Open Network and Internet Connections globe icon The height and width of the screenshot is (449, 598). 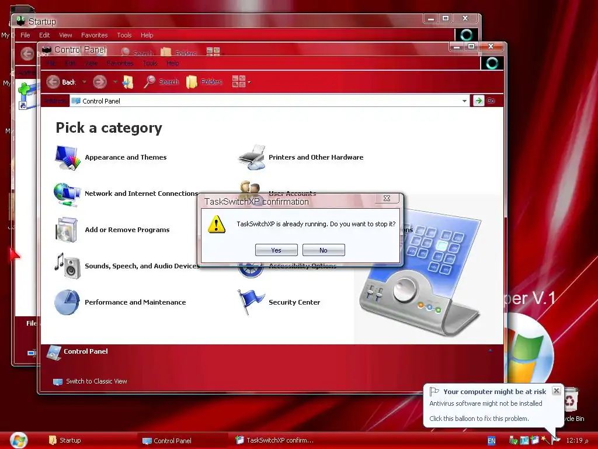point(67,194)
